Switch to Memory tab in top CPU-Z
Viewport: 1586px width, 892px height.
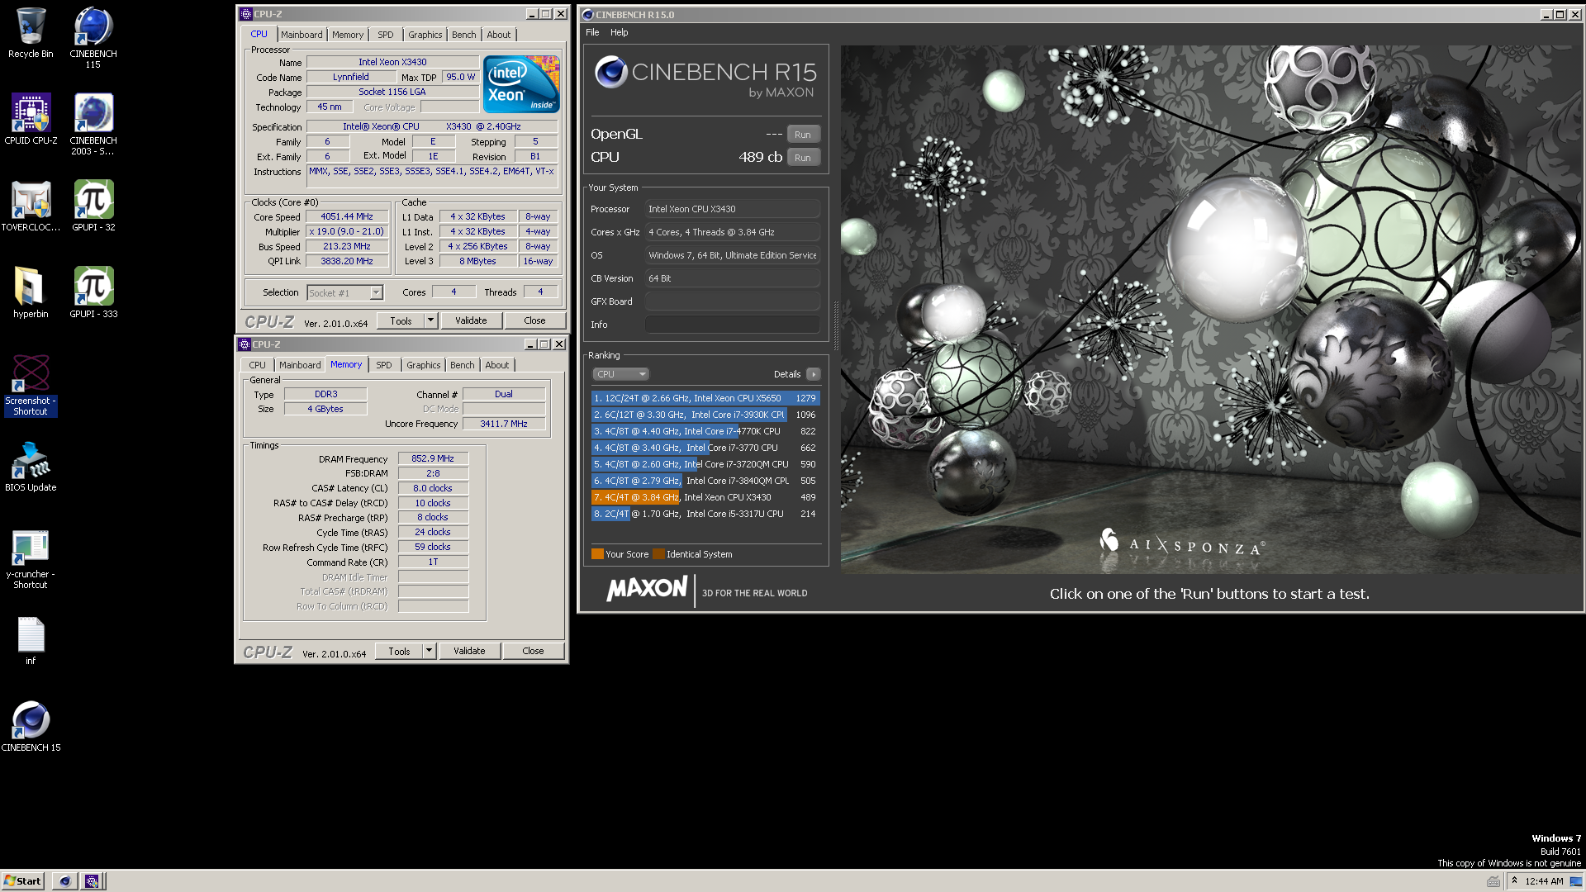click(348, 35)
